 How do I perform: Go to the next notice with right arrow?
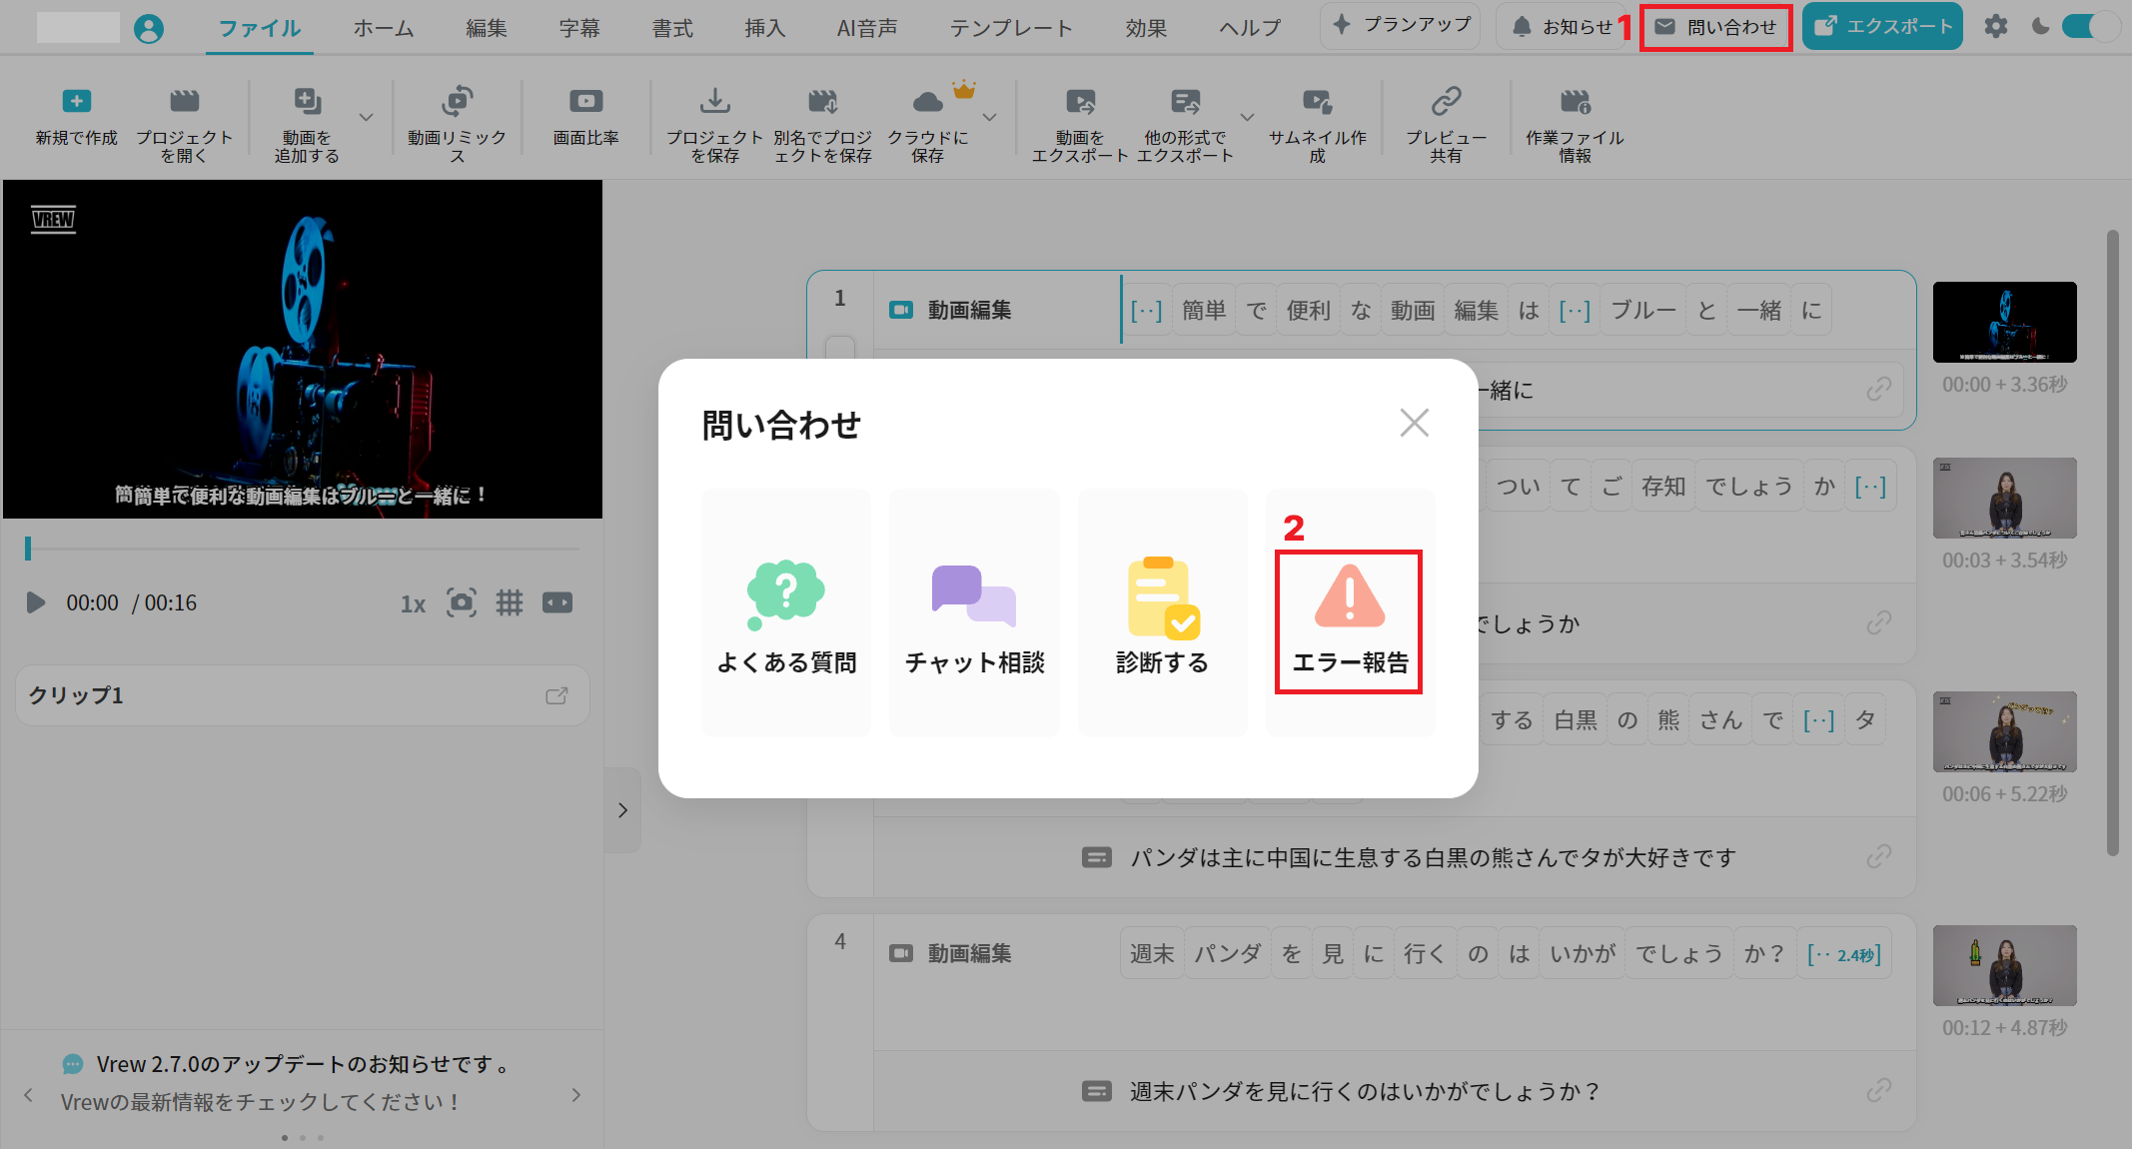pos(576,1095)
